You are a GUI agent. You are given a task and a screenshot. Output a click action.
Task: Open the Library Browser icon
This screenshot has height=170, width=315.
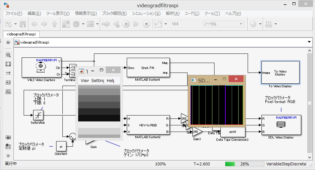point(66,24)
